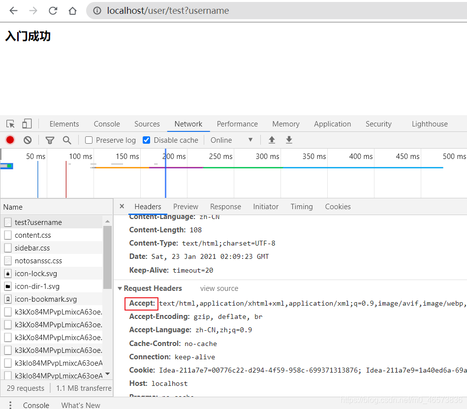Go back with the browser back arrow
The image size is (467, 409).
(x=13, y=11)
